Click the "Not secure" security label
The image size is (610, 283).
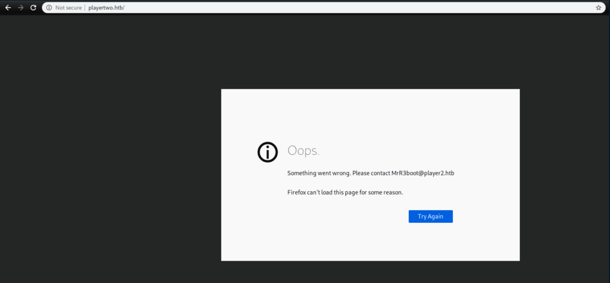tap(68, 8)
